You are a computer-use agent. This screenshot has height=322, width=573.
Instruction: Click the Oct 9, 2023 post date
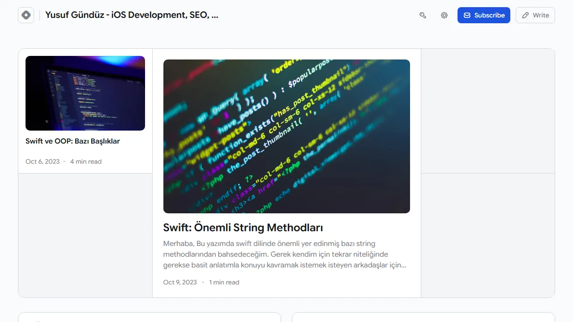[x=180, y=282]
